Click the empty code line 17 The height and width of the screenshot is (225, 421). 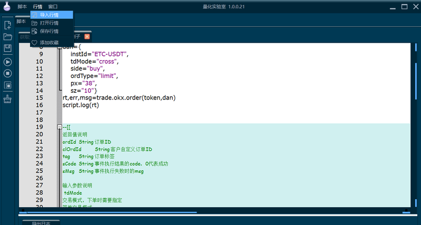click(x=236, y=112)
